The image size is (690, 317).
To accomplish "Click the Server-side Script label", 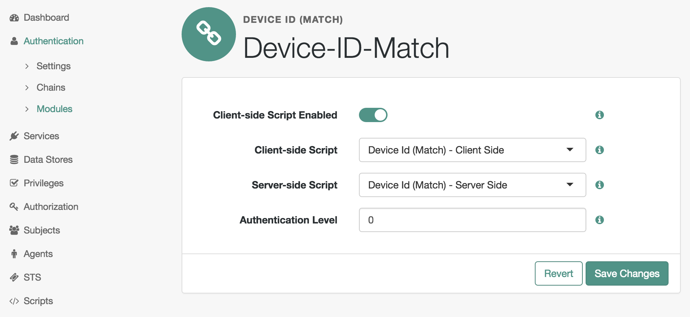I will (295, 185).
